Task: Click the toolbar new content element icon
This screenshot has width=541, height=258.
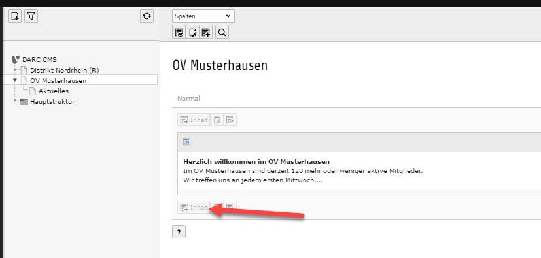Action: pyautogui.click(x=205, y=33)
